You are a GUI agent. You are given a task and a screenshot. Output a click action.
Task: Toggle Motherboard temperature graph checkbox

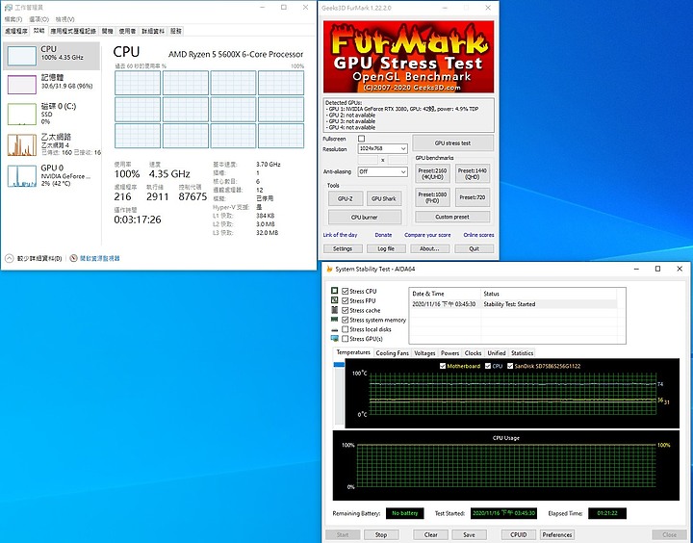pos(443,366)
